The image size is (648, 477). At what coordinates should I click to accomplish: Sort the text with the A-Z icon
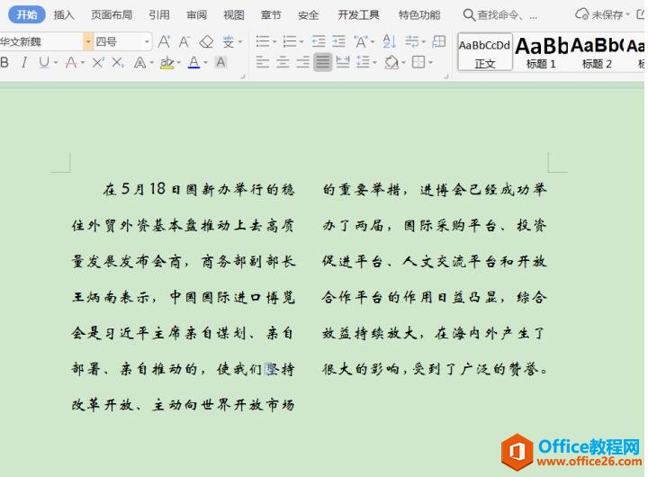(389, 41)
